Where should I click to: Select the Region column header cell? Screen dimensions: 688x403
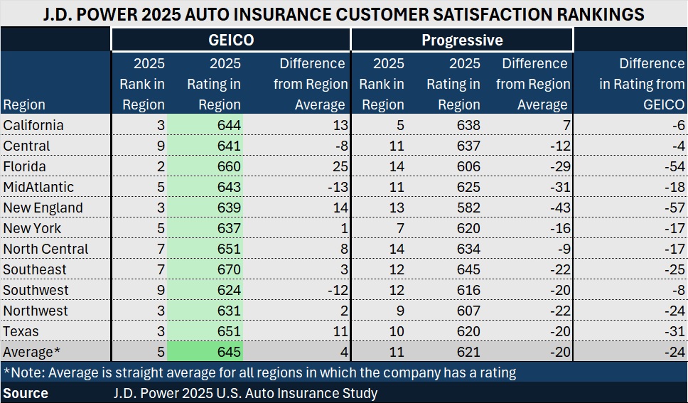pos(24,104)
